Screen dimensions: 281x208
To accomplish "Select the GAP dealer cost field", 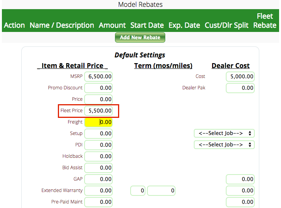I will 240,179.
